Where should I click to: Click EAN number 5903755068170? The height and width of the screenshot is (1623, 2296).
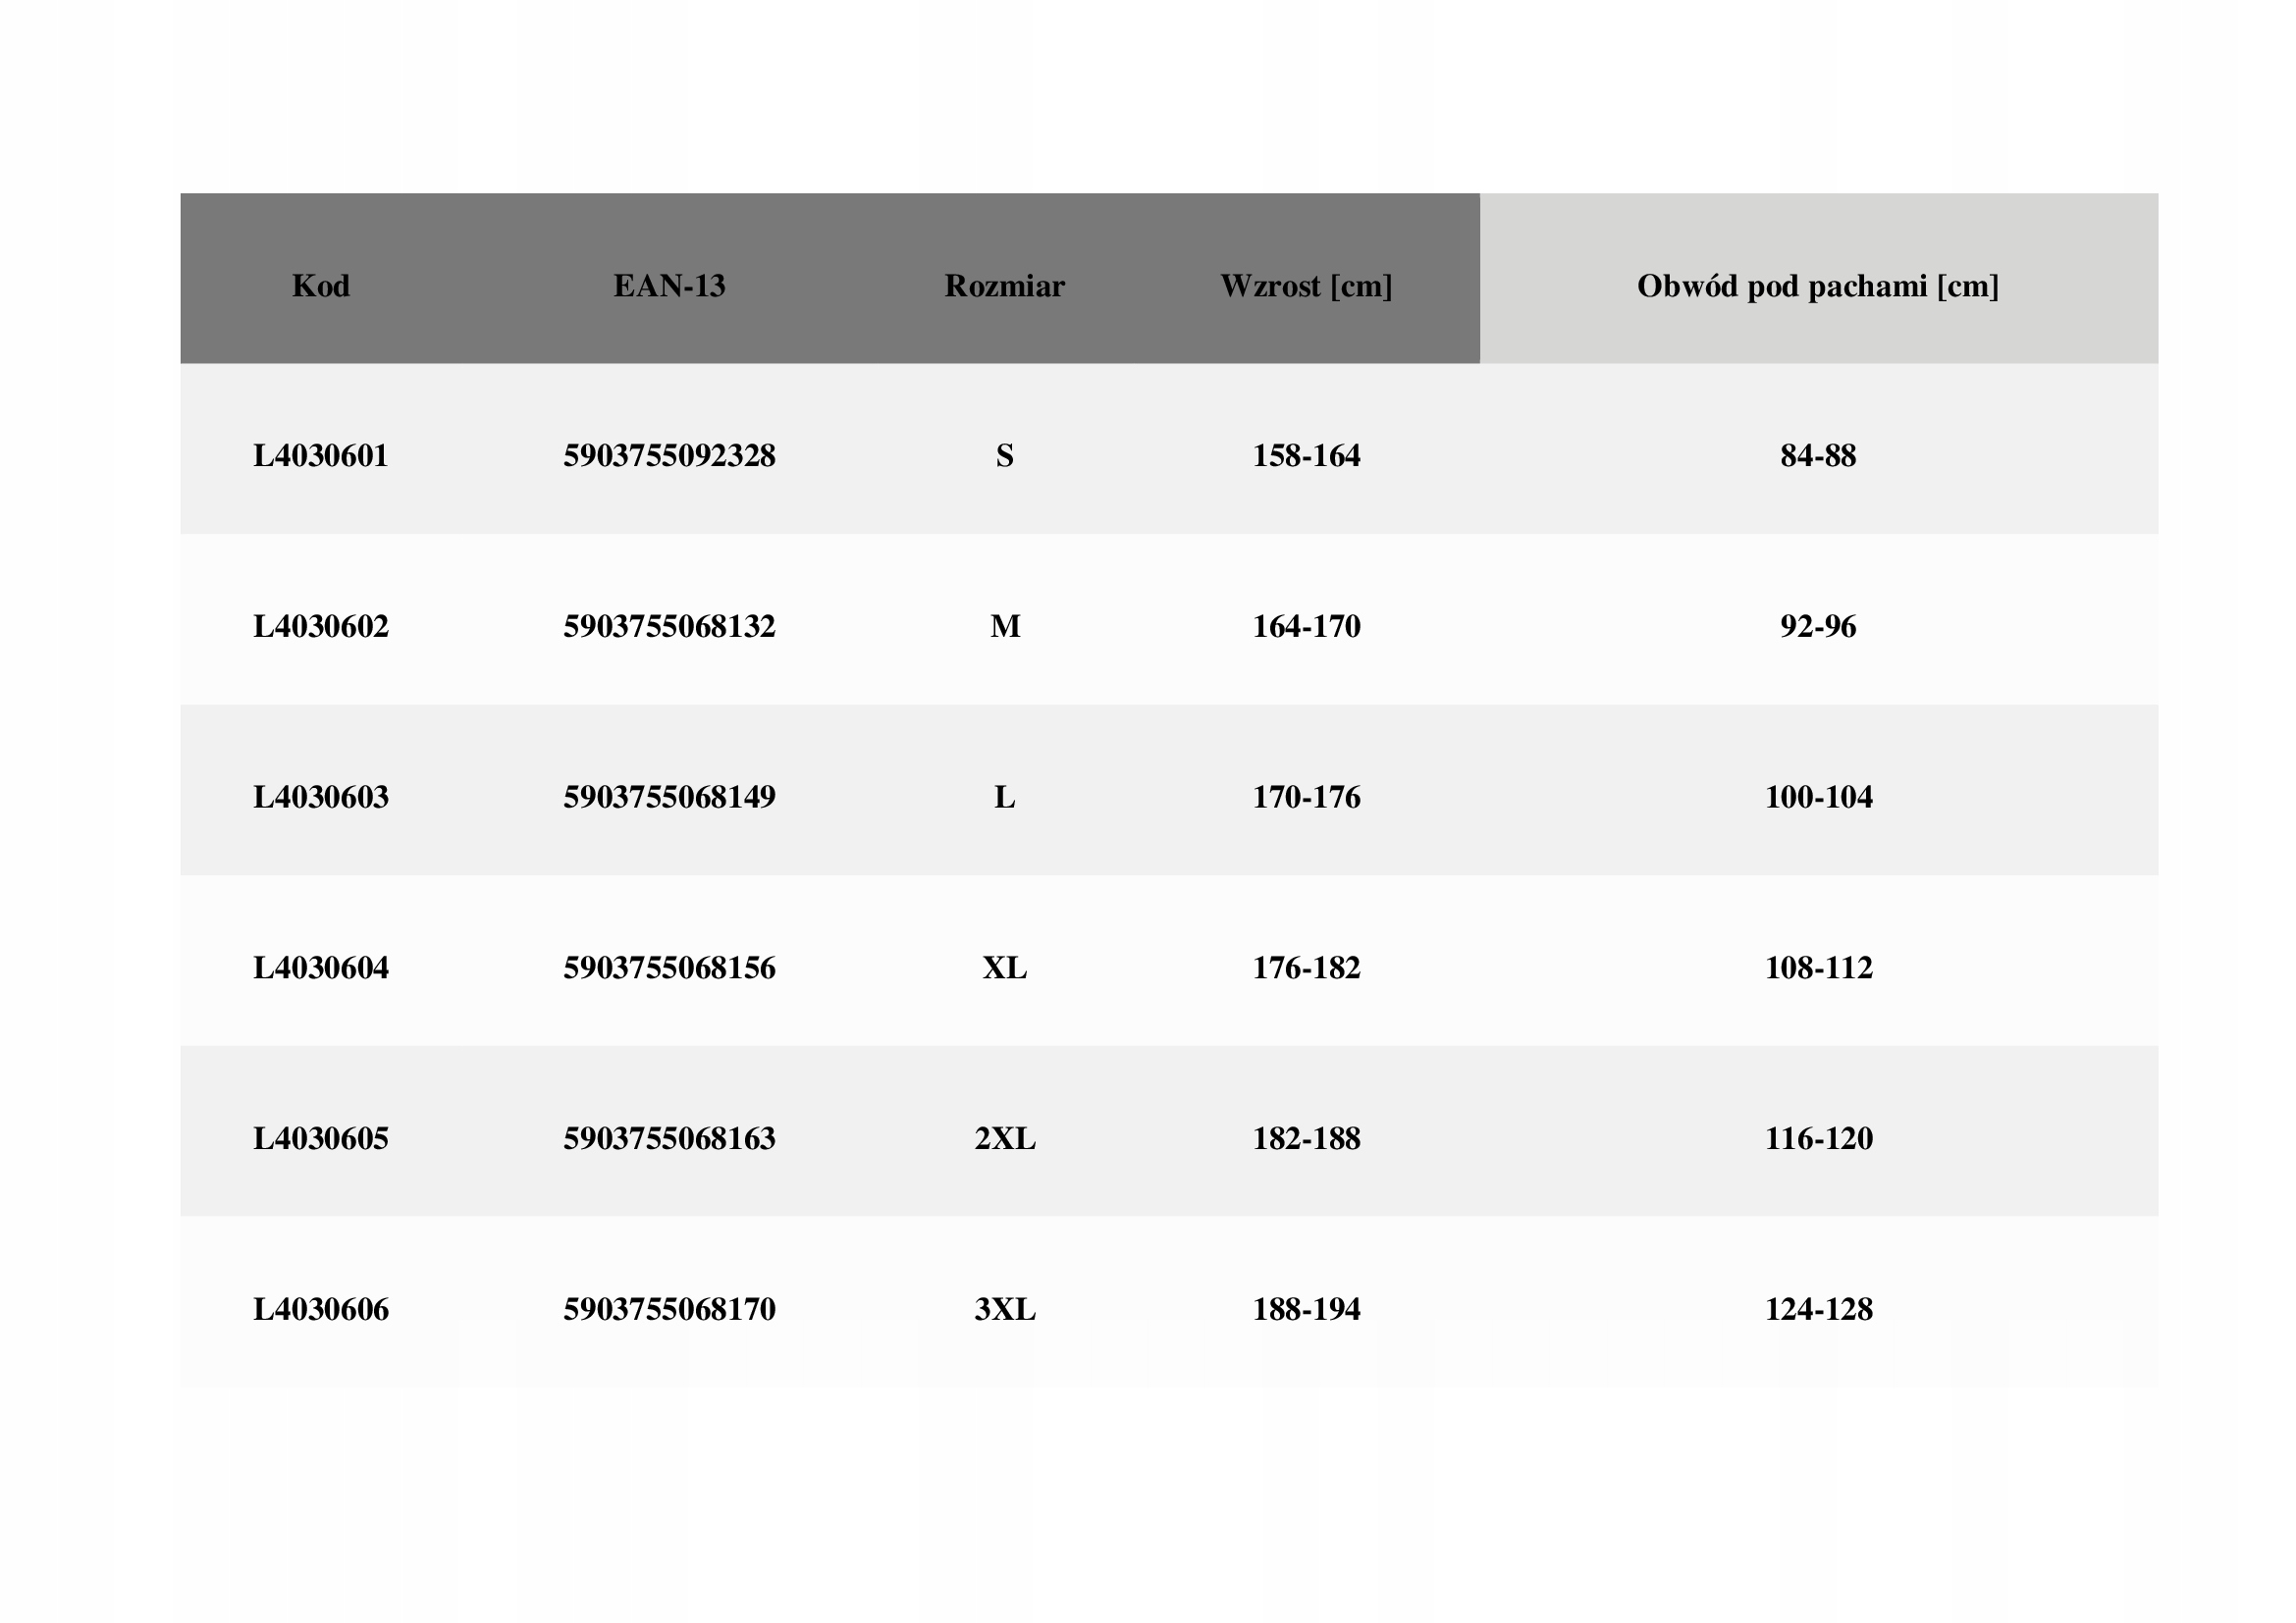pyautogui.click(x=669, y=1310)
